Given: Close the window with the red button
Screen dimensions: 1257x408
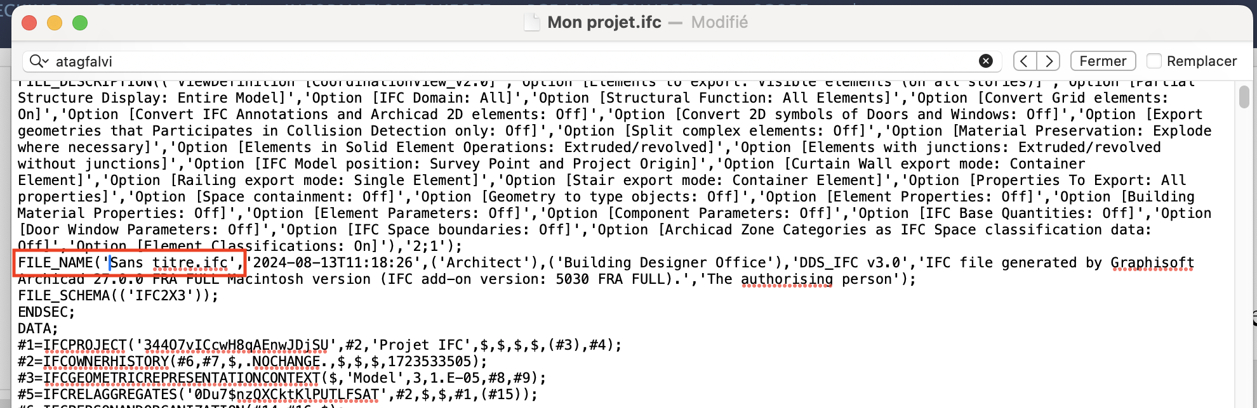Looking at the screenshot, I should 29,23.
